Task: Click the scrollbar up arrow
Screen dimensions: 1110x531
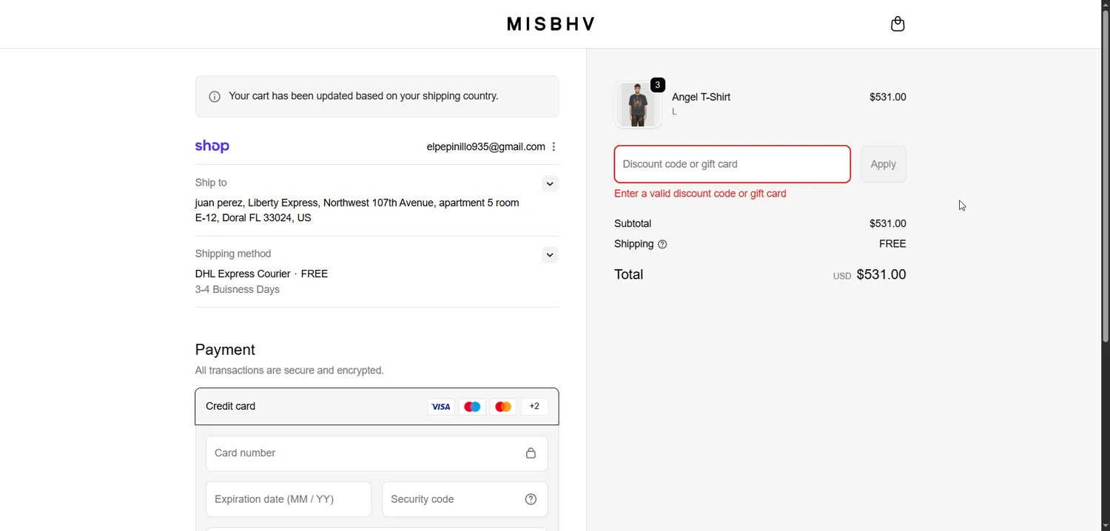Action: pyautogui.click(x=1106, y=4)
